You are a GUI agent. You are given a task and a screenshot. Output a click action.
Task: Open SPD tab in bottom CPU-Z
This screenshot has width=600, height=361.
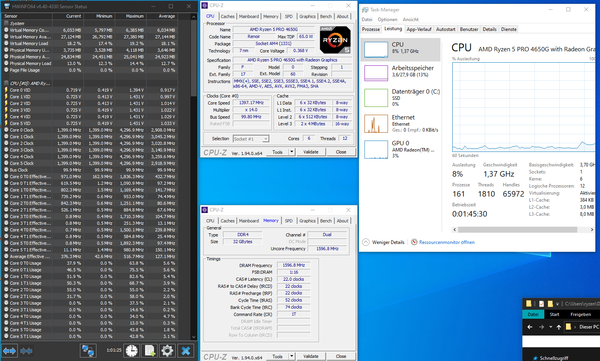pos(289,221)
